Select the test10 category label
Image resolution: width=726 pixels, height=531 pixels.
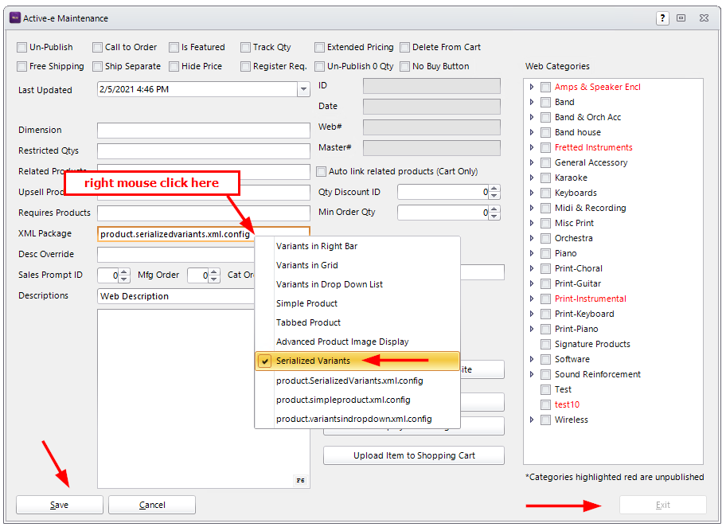pos(567,404)
